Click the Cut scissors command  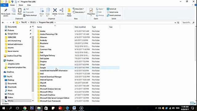pos(26,9)
